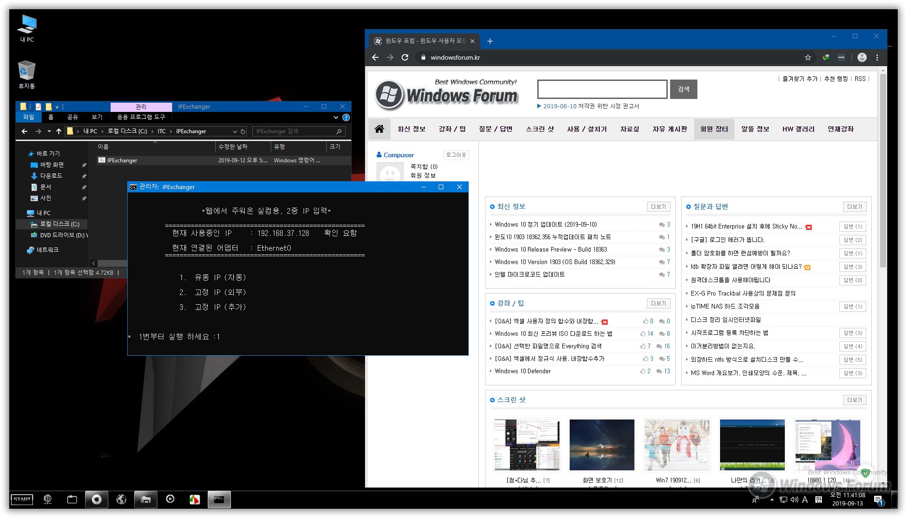Open the PicPick taskbar icon
This screenshot has width=907, height=518.
[194, 499]
